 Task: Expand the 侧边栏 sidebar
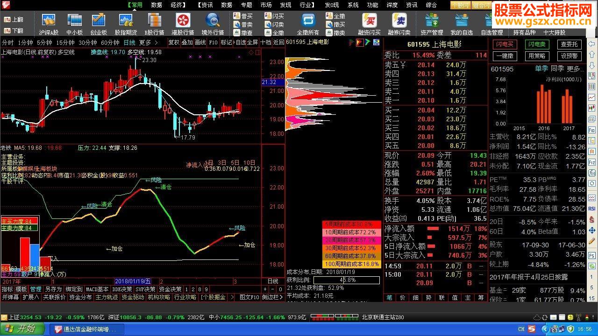pos(272,297)
